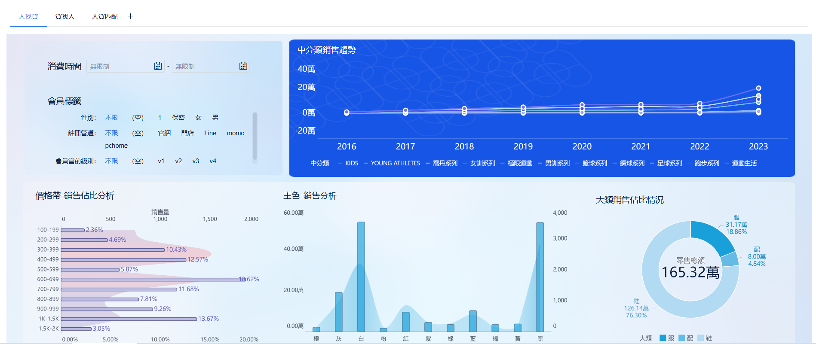
Task: Switch to the 人找貨 tab
Action: (28, 16)
